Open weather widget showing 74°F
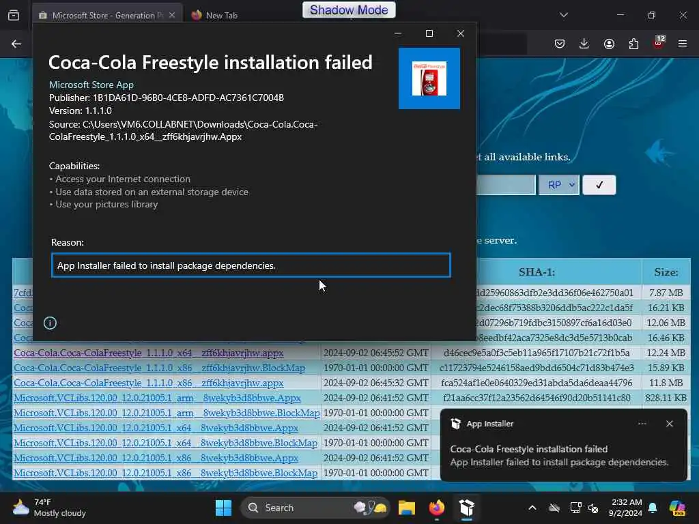This screenshot has width=699, height=524. point(49,508)
